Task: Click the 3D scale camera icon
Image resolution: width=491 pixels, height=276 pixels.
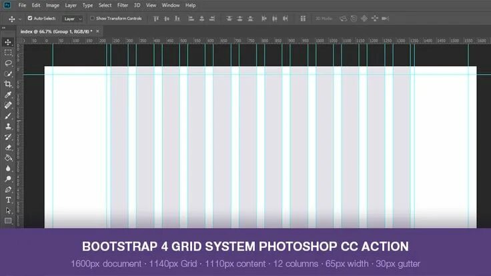Action: 386,19
